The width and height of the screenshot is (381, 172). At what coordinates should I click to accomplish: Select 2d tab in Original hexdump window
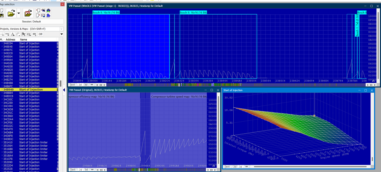pyautogui.click(x=80, y=170)
